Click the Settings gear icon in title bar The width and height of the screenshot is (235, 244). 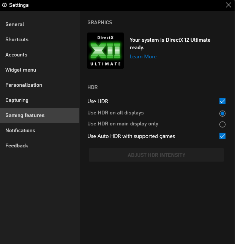click(5, 5)
